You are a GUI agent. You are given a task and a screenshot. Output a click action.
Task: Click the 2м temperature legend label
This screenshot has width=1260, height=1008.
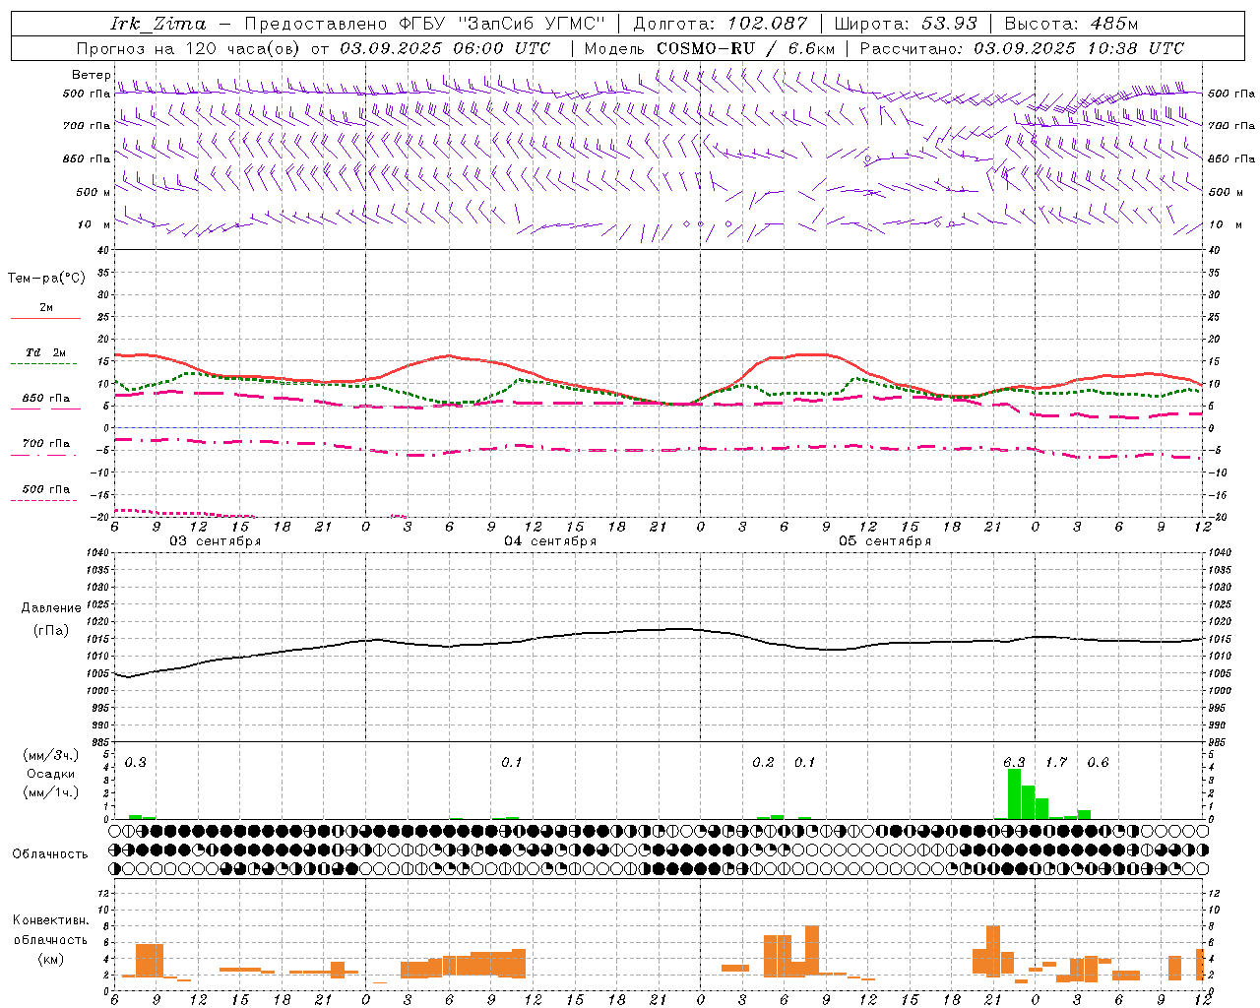[46, 307]
